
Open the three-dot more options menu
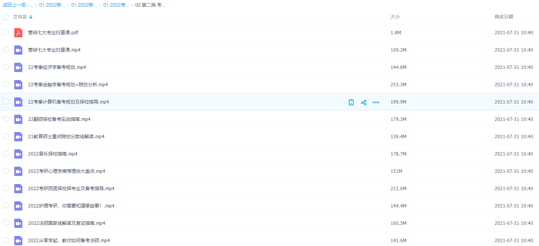(376, 102)
